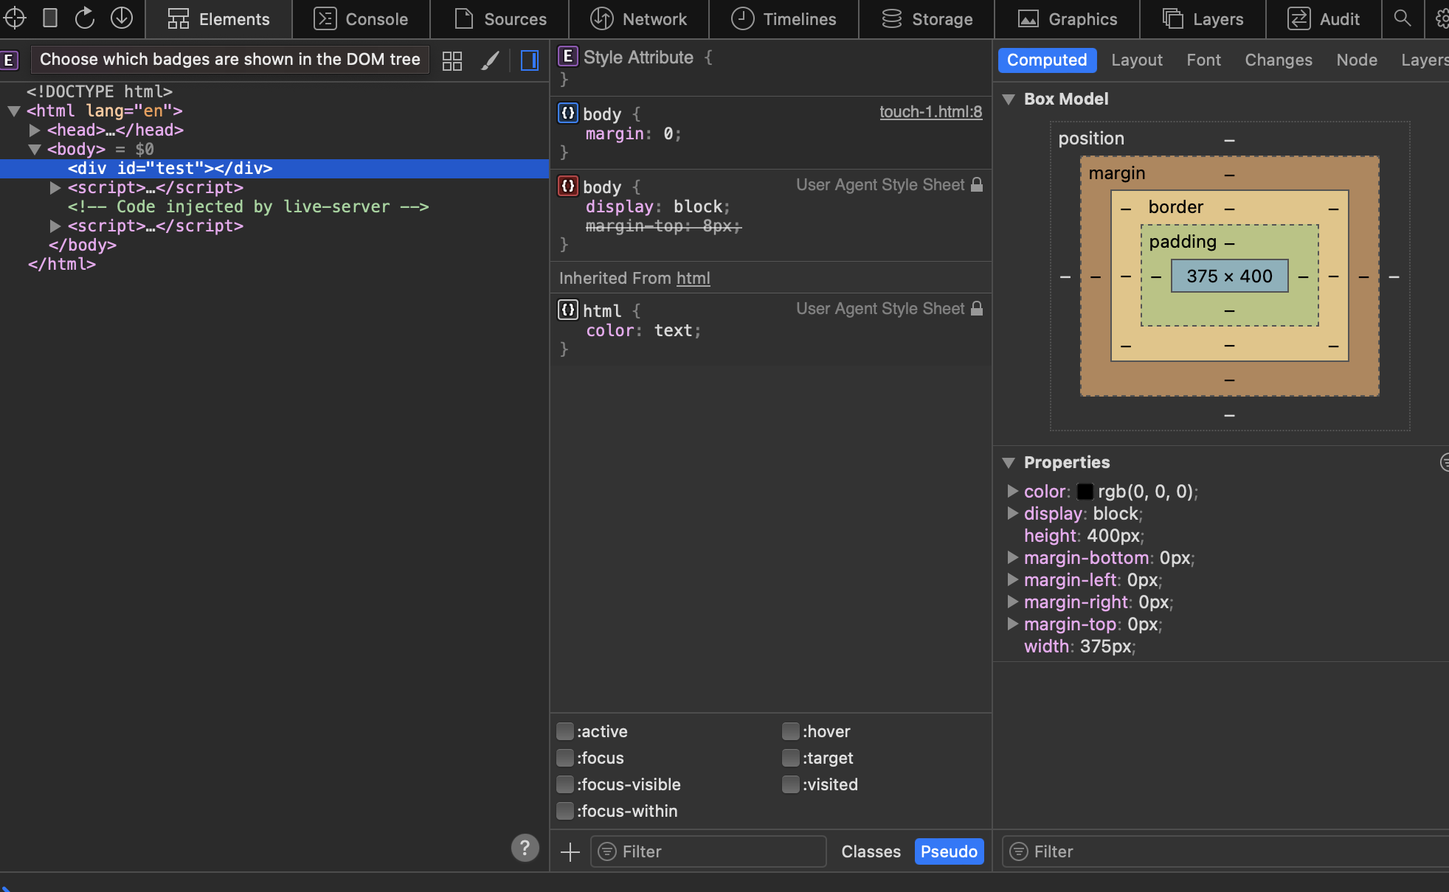1449x892 pixels.
Task: Collapse the Box Model section
Action: click(1009, 99)
